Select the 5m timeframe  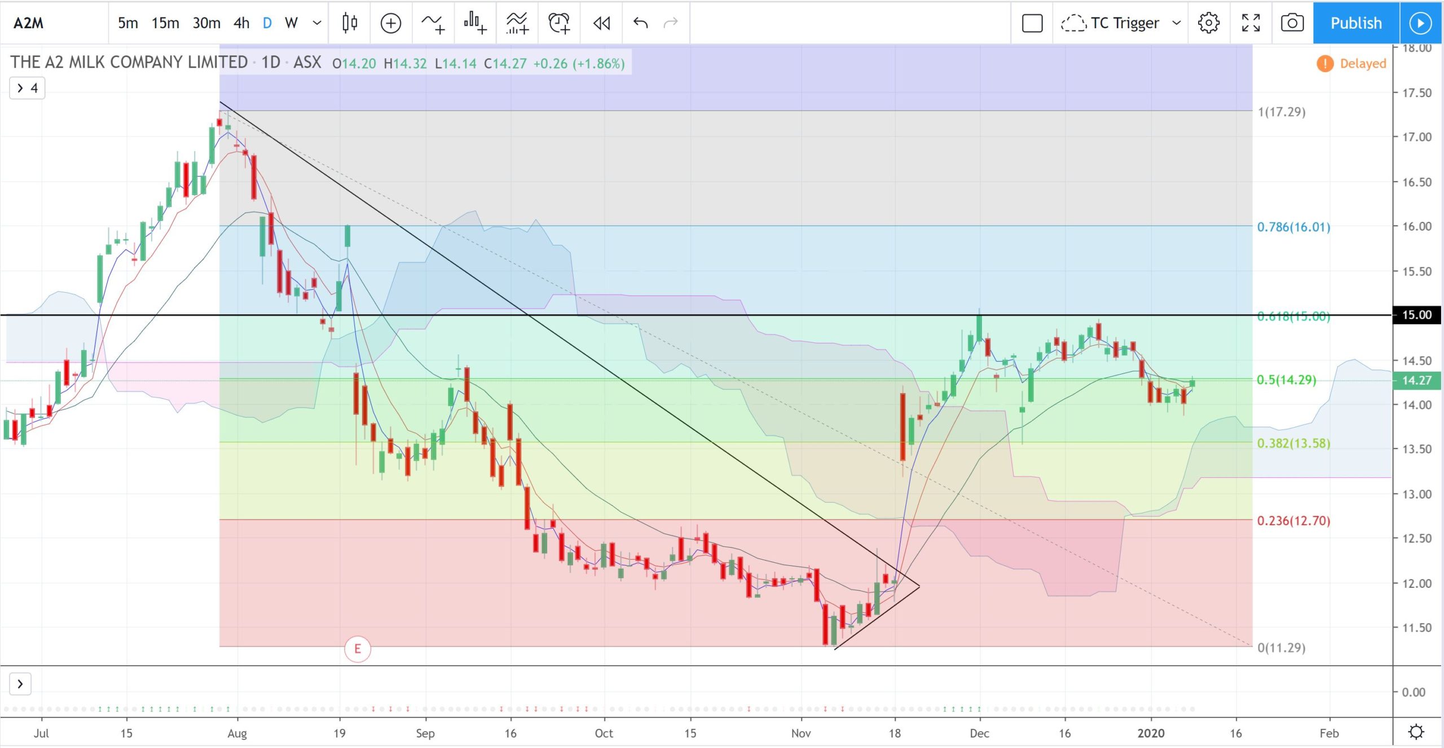tap(127, 23)
